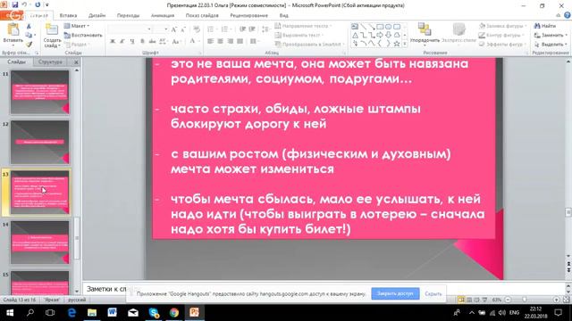572x321 pixels.
Task: Justify the text alignment
Action: click(240, 42)
